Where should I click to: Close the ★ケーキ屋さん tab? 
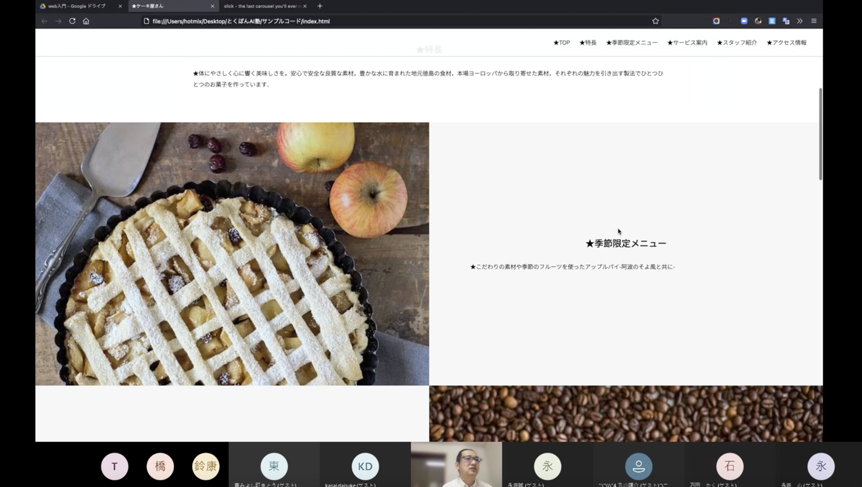[x=212, y=6]
